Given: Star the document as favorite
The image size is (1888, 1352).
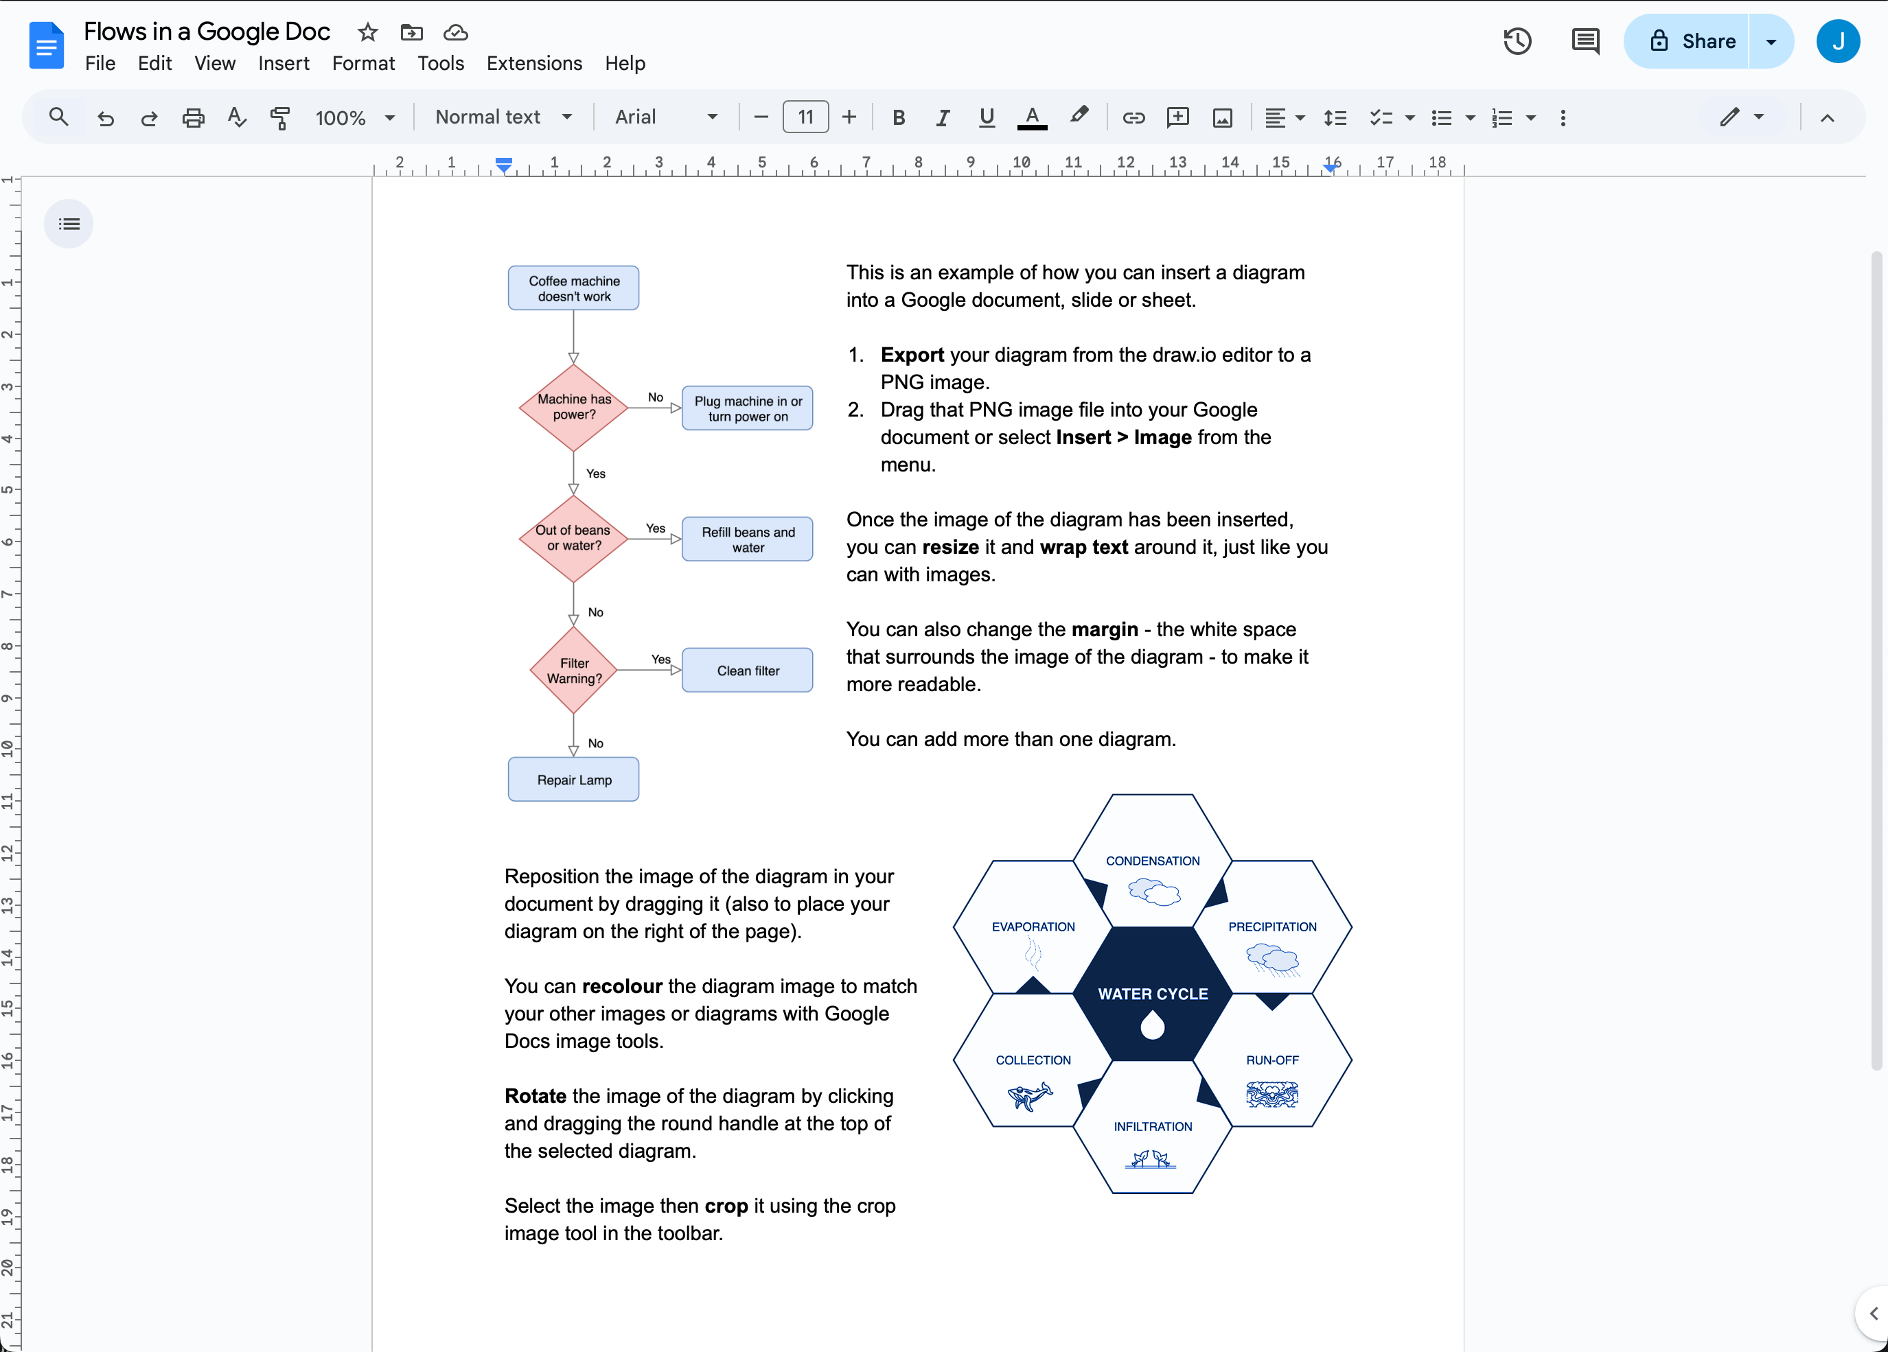Looking at the screenshot, I should coord(367,32).
